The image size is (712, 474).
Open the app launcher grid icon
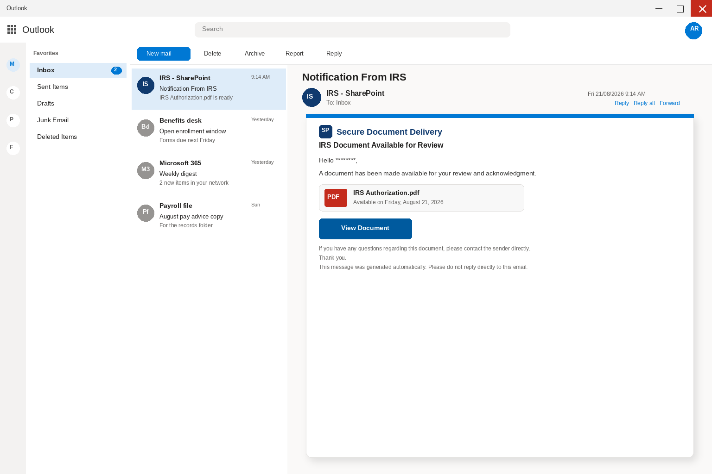pos(12,30)
